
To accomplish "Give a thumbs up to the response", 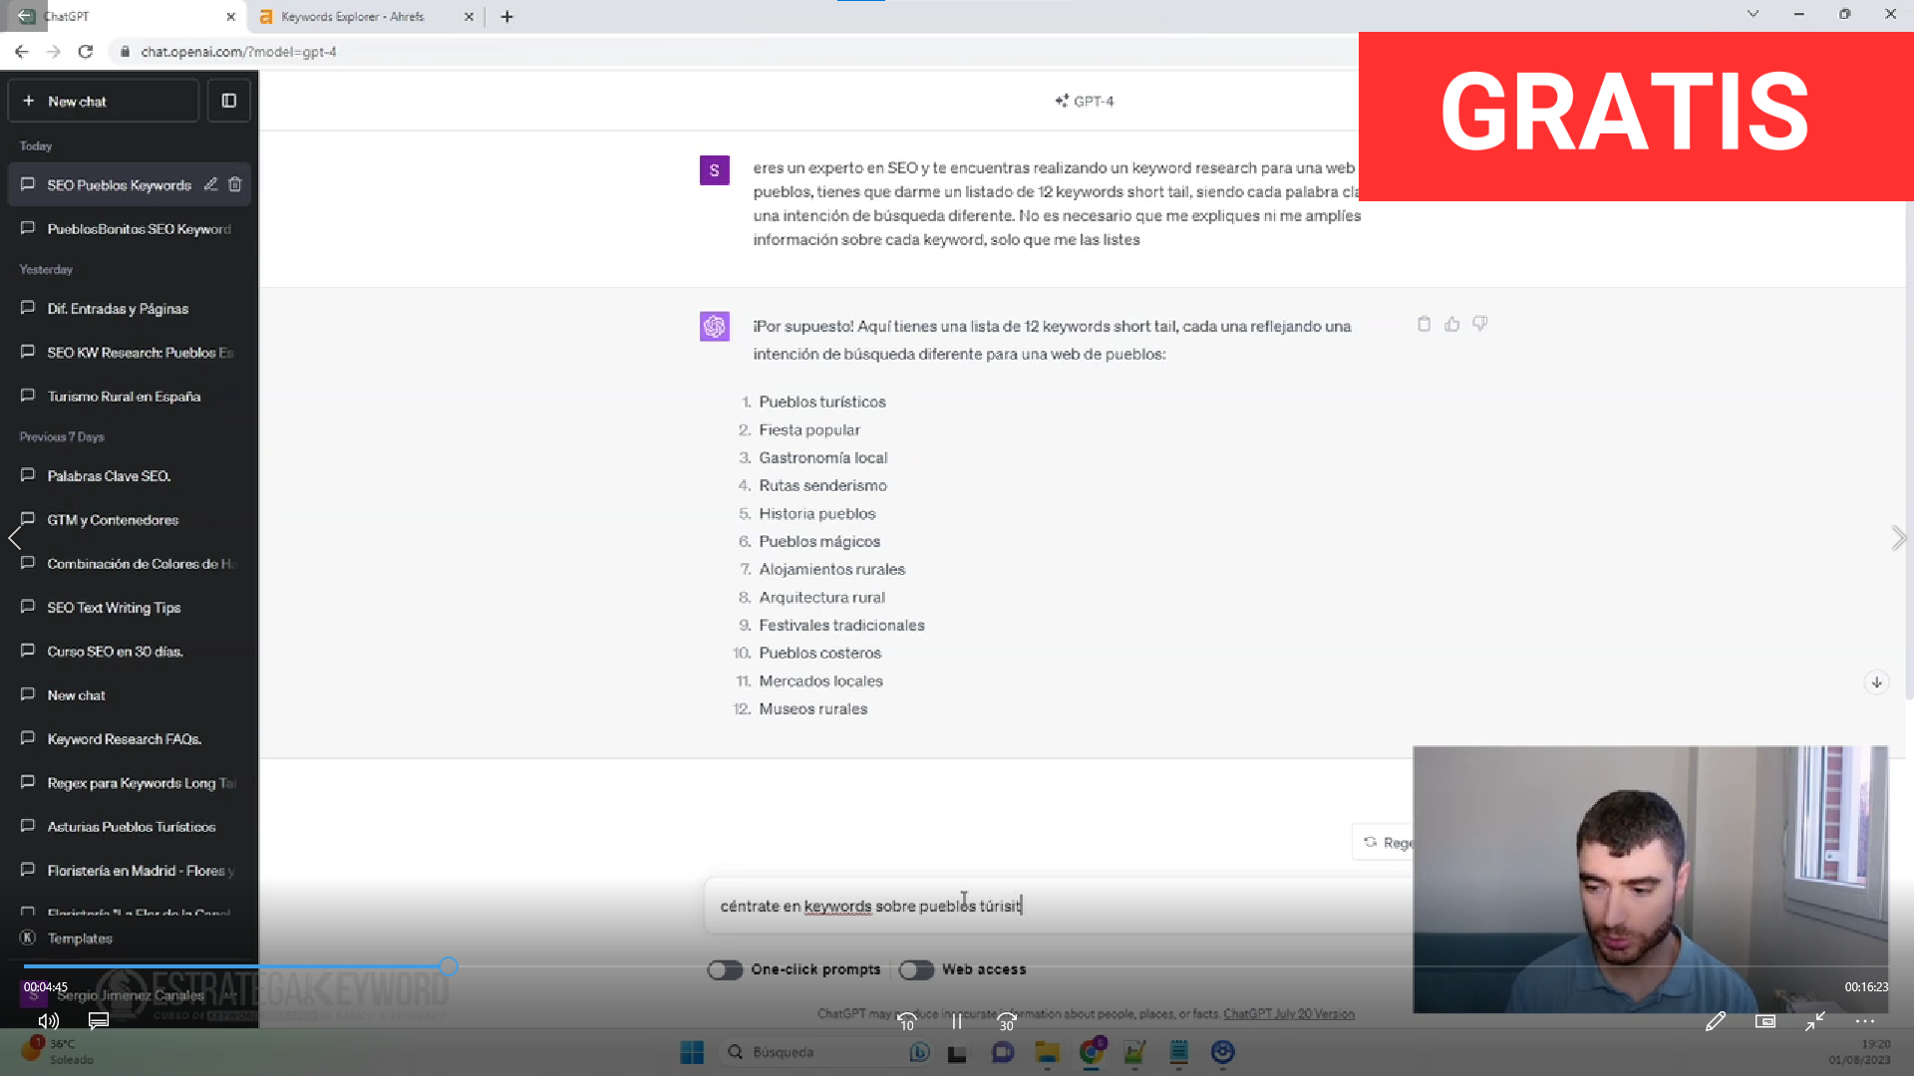I will (x=1451, y=324).
